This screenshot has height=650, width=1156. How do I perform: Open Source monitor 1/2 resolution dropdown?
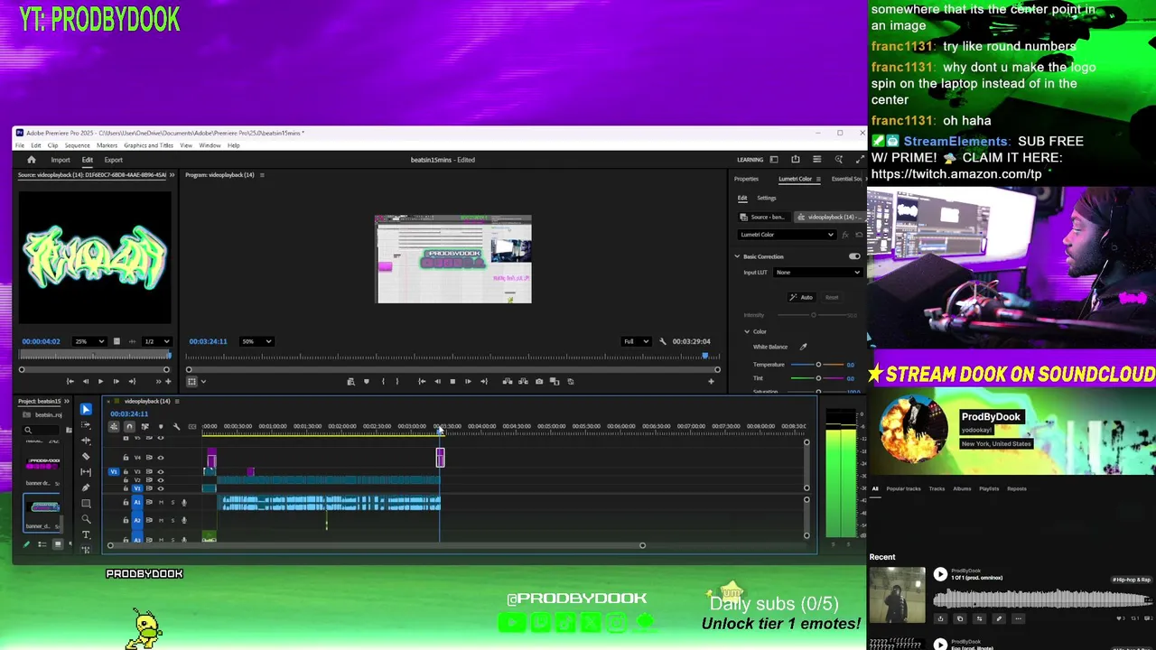157,341
